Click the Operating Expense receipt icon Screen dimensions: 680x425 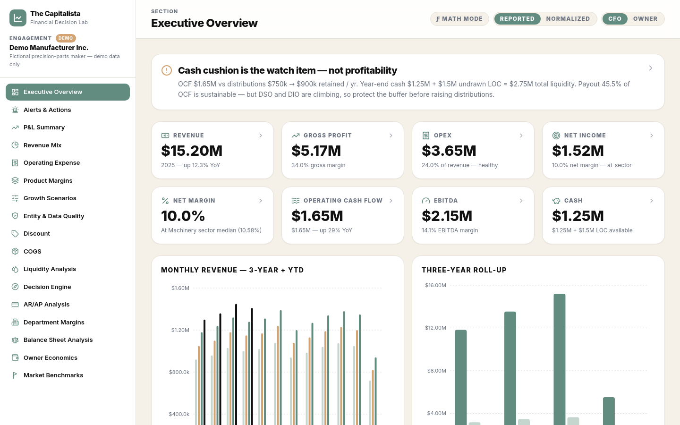[x=15, y=163]
